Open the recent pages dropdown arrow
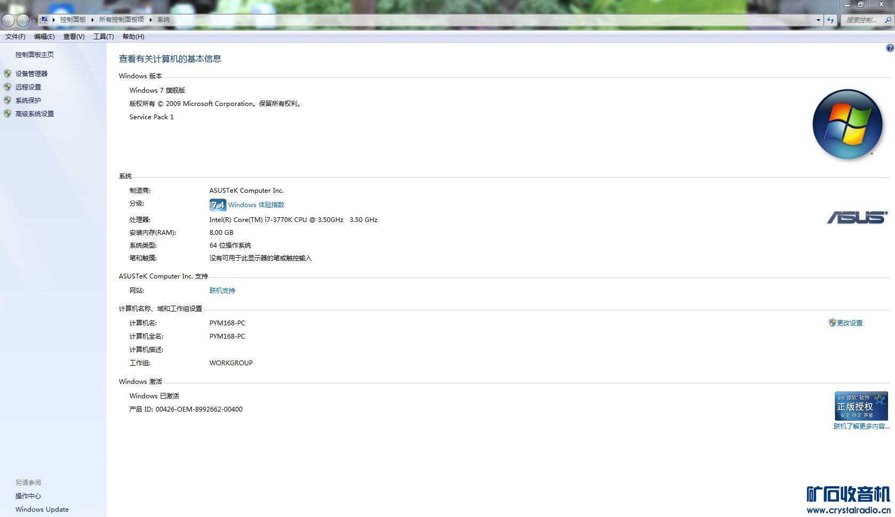 [34, 20]
